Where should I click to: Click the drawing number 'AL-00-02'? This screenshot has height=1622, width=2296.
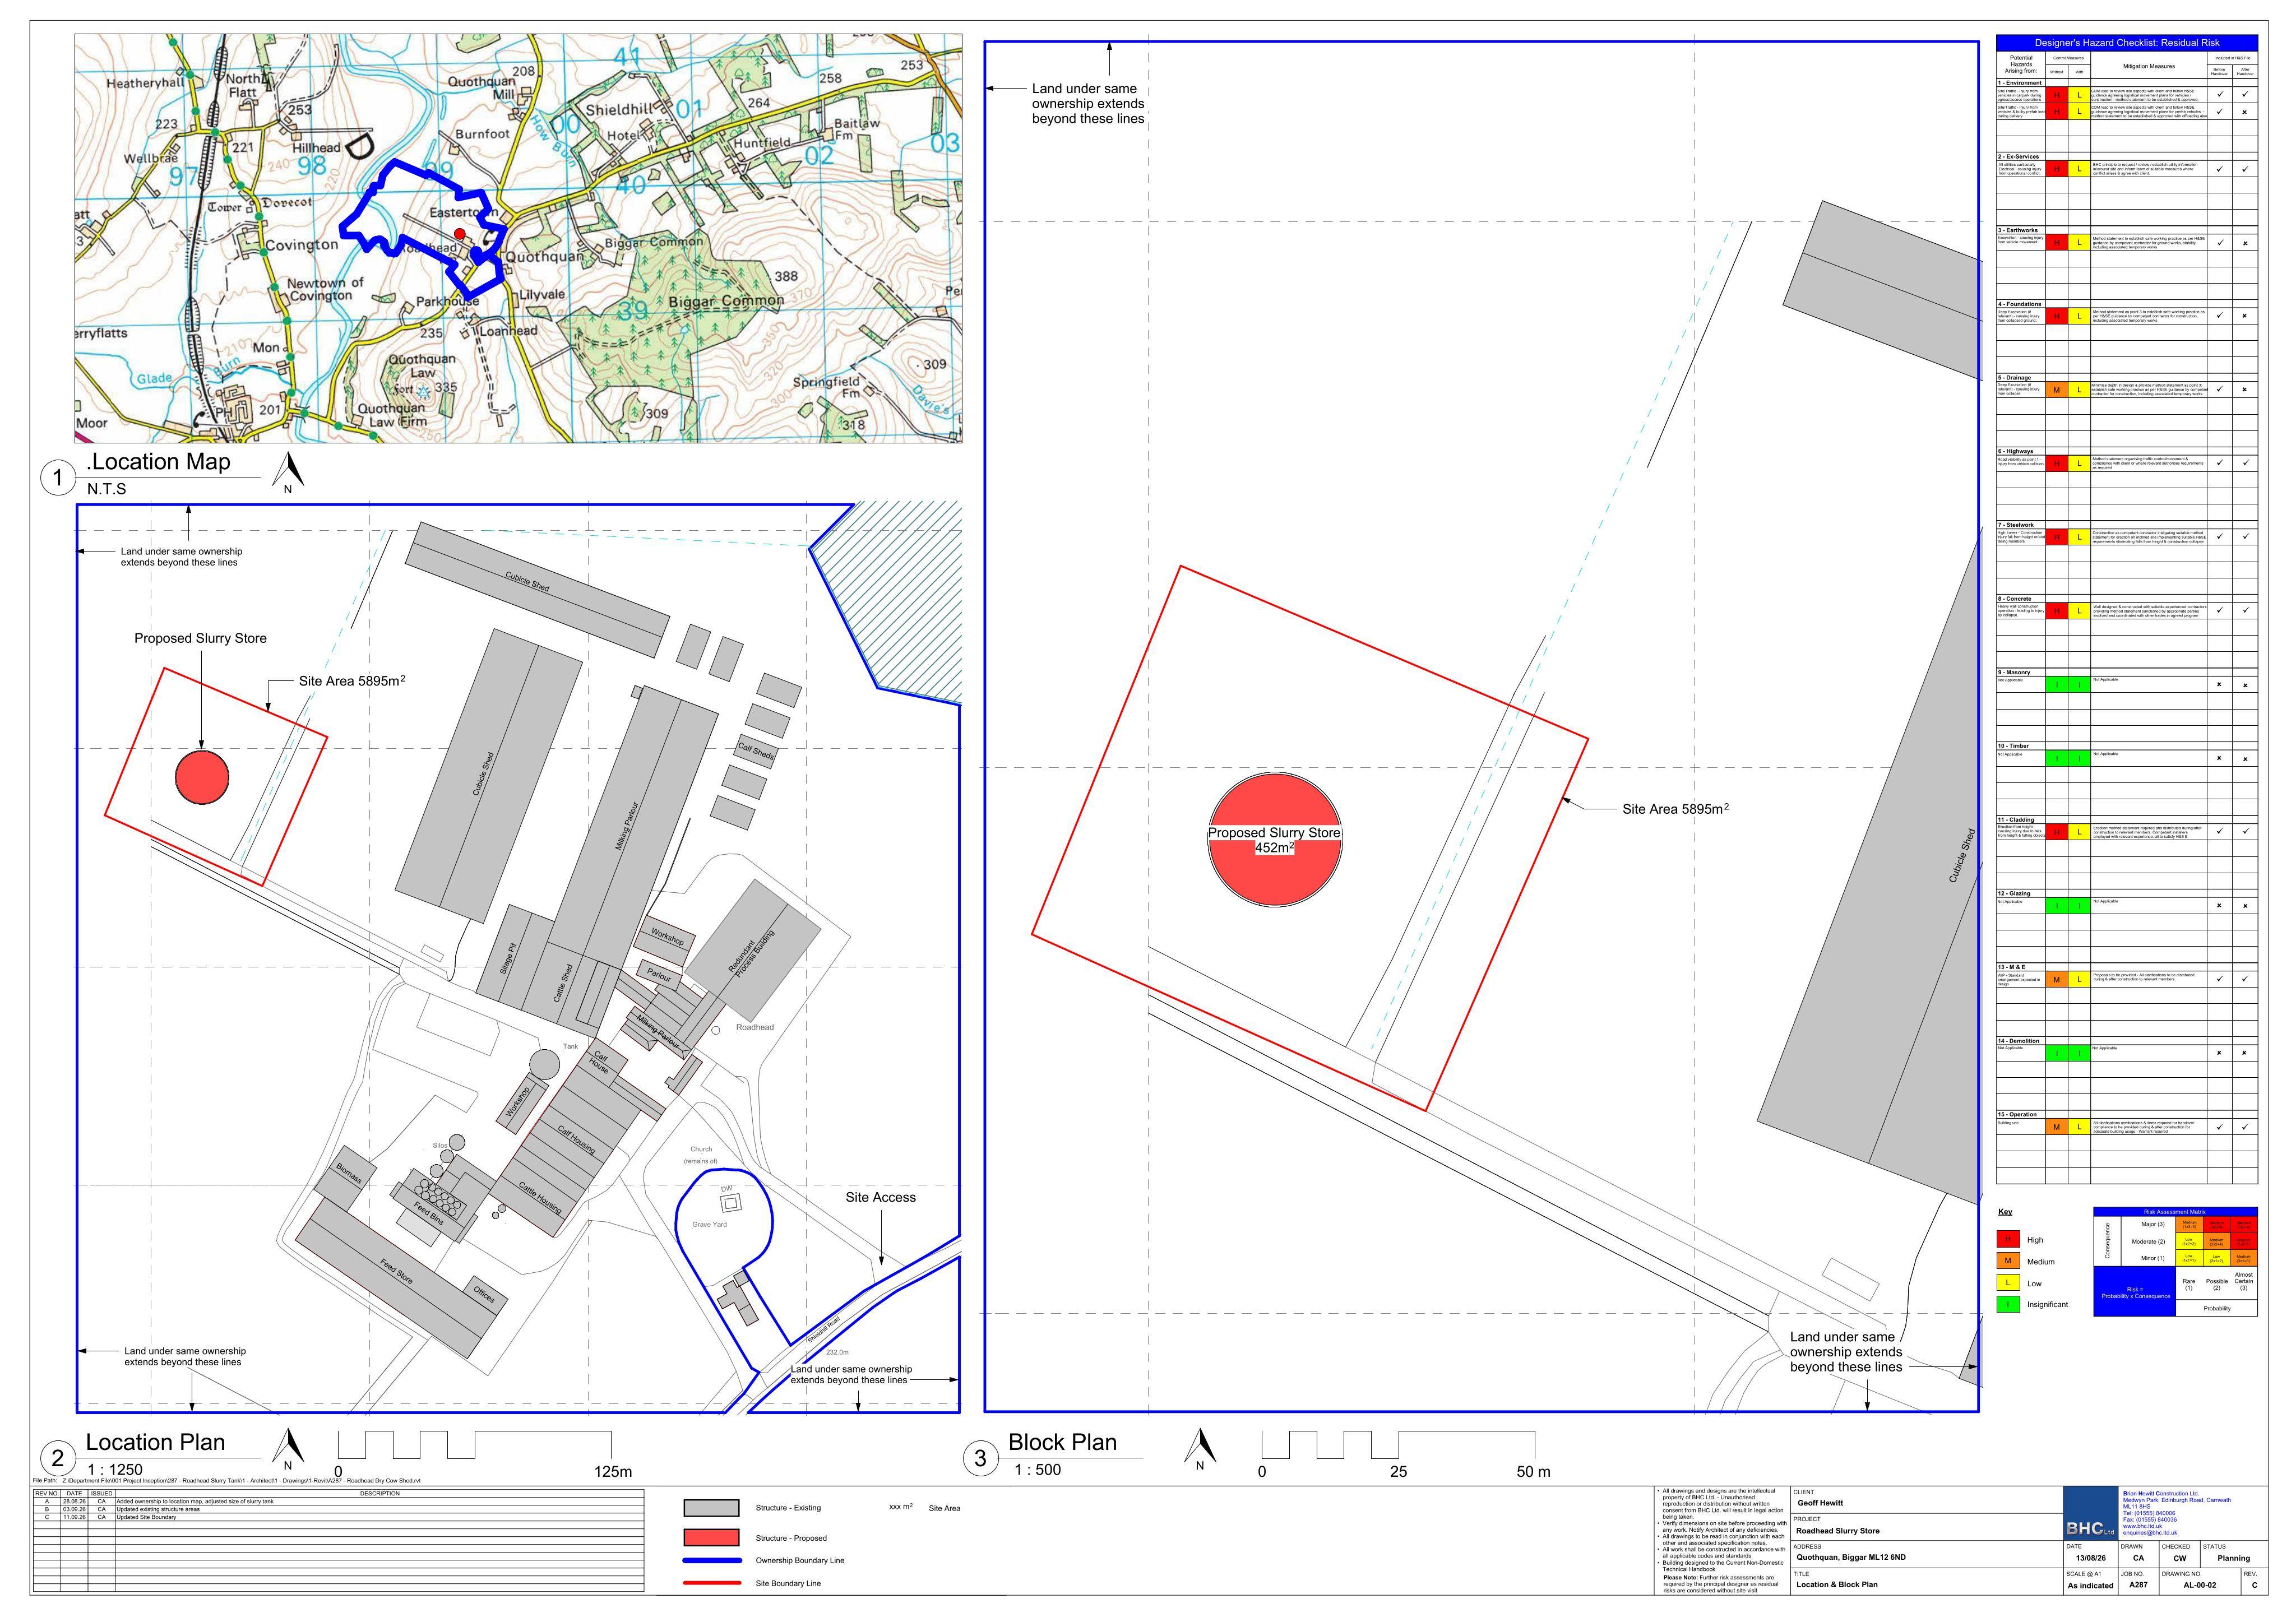[2200, 1585]
